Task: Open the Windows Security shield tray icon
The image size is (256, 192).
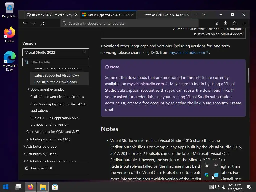Action: [207, 175]
